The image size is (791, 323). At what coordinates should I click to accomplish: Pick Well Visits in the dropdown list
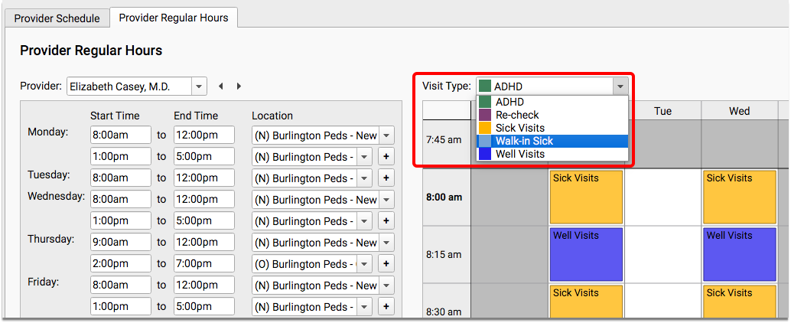tap(552, 154)
